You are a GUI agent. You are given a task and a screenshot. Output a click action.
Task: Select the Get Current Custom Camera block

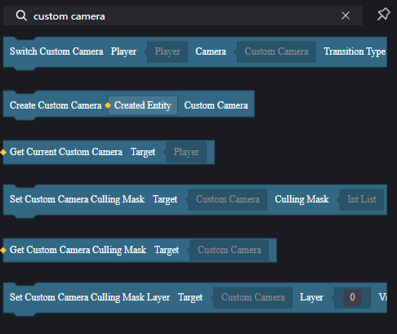point(109,152)
